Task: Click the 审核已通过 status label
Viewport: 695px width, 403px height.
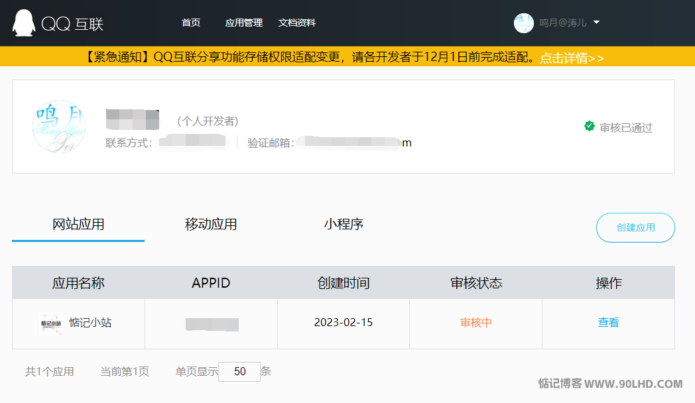Action: [x=626, y=127]
